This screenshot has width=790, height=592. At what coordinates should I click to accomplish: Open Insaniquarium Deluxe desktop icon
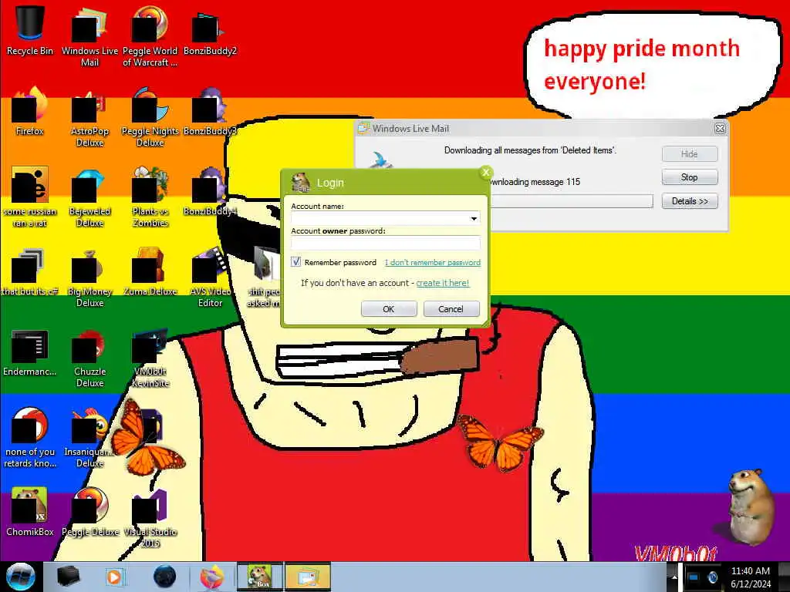click(x=89, y=437)
